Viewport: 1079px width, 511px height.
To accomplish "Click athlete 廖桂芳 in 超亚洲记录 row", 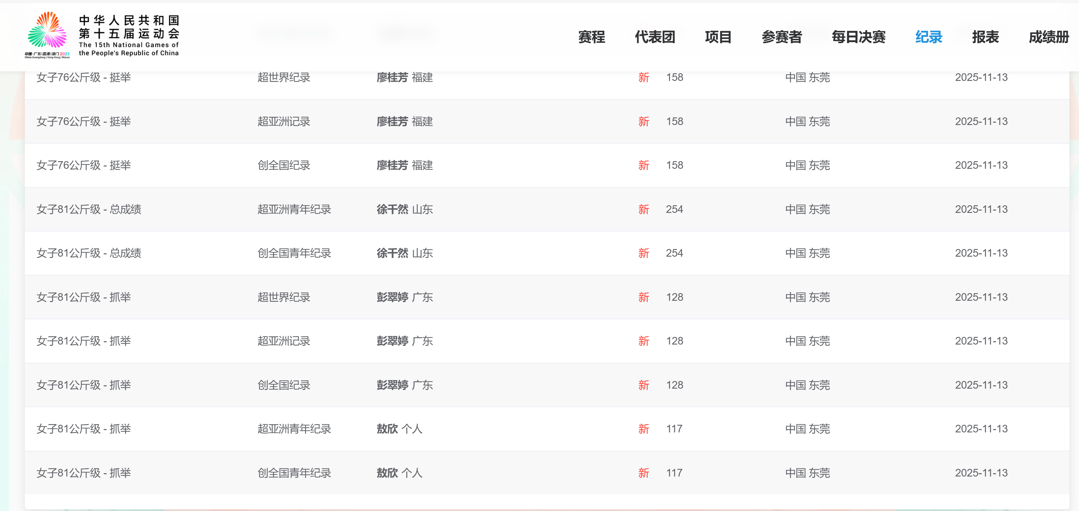I will click(x=392, y=121).
